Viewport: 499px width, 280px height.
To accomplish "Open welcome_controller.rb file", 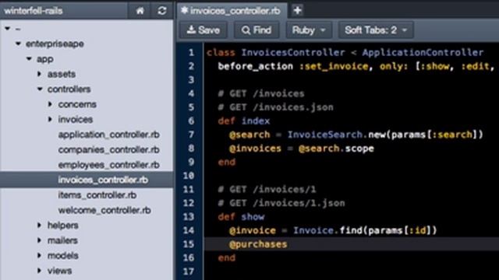I will pos(104,210).
